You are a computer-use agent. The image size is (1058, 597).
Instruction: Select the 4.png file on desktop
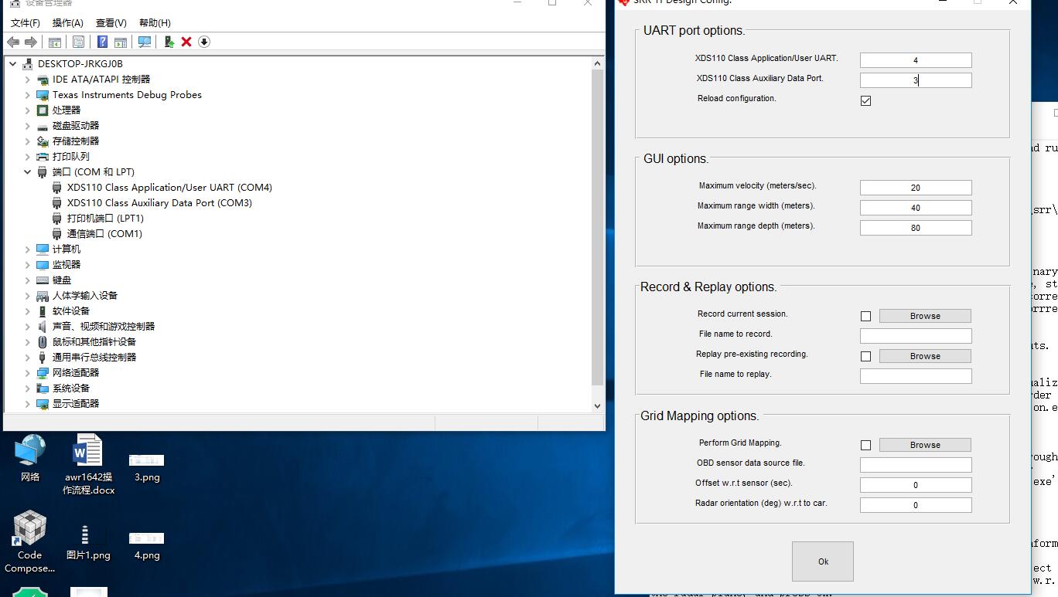[x=147, y=545]
